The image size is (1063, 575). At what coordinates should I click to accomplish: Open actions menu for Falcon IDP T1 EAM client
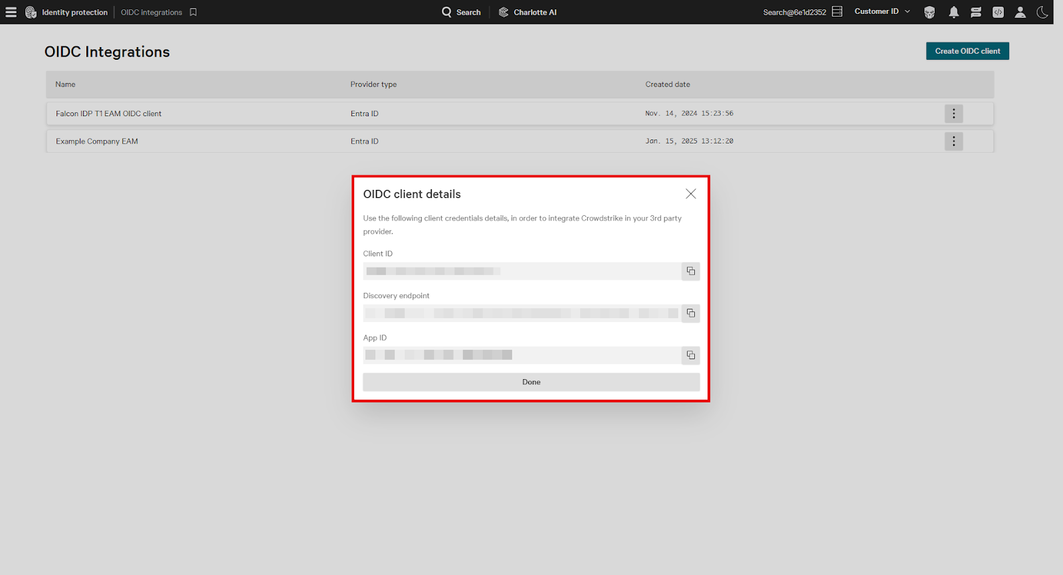pyautogui.click(x=953, y=114)
